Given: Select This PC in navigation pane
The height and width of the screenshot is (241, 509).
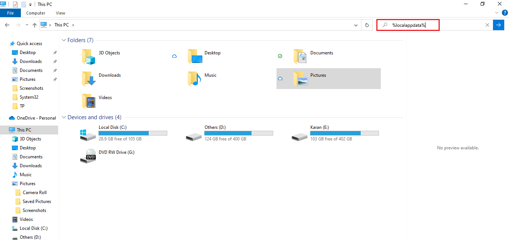Looking at the screenshot, I should [x=29, y=130].
